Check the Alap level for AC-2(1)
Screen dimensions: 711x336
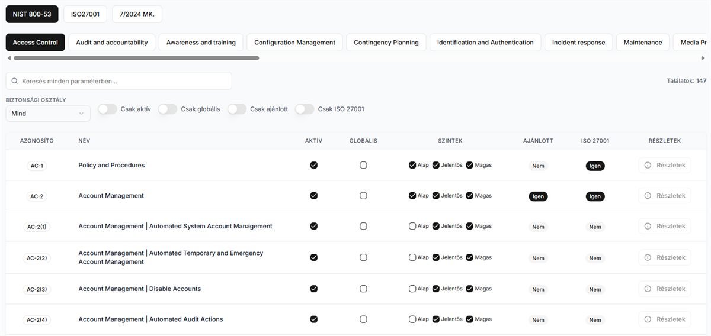pyautogui.click(x=412, y=226)
